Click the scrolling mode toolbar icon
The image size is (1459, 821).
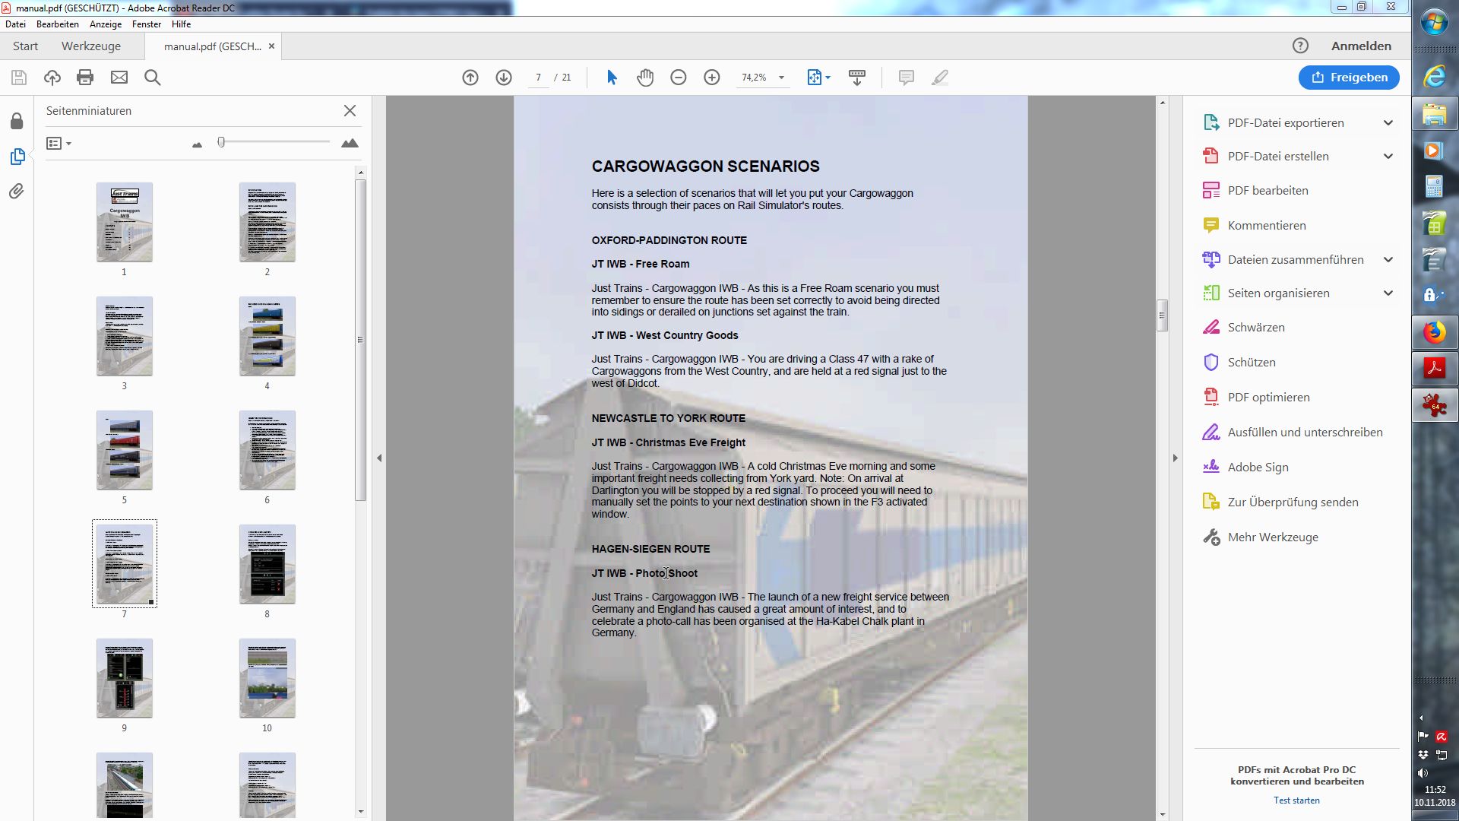tap(857, 78)
